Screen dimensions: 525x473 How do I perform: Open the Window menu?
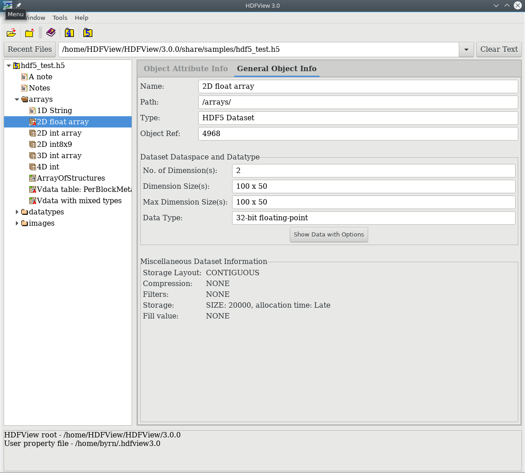[x=35, y=18]
